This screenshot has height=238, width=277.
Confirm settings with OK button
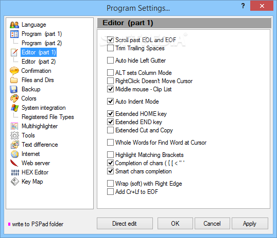point(175,224)
